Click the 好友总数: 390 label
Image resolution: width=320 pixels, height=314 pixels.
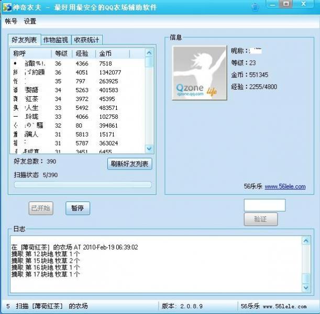pyautogui.click(x=35, y=161)
